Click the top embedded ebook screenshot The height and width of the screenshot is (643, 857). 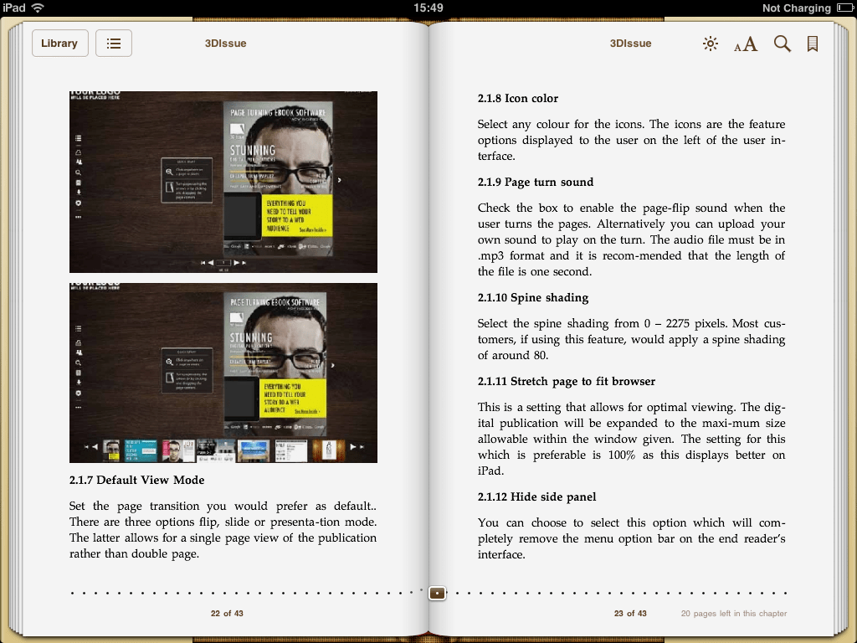(x=223, y=182)
